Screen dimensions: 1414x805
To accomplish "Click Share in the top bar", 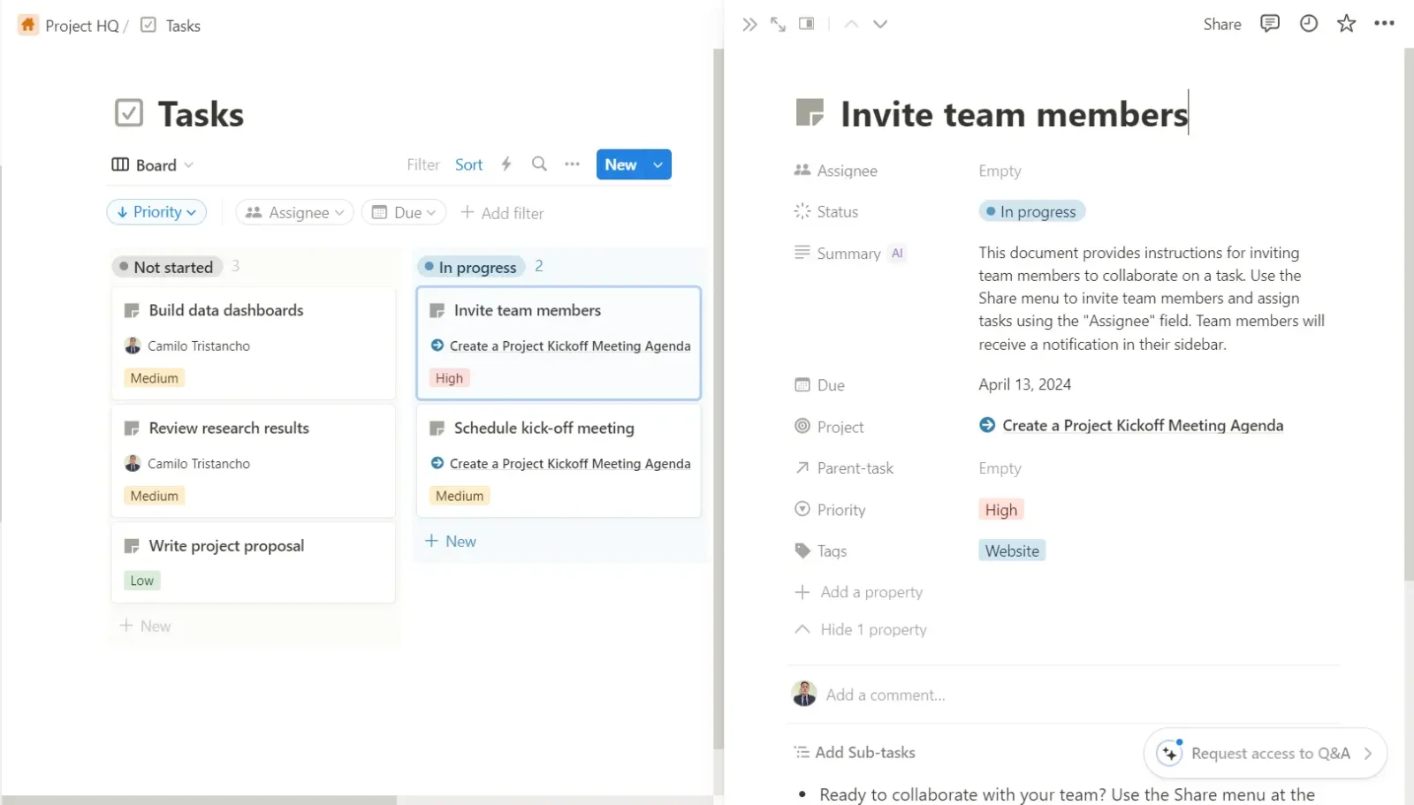I will pos(1222,24).
